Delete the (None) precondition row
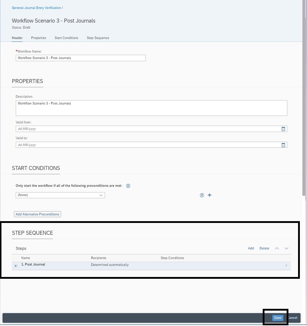The width and height of the screenshot is (307, 326). (202, 195)
